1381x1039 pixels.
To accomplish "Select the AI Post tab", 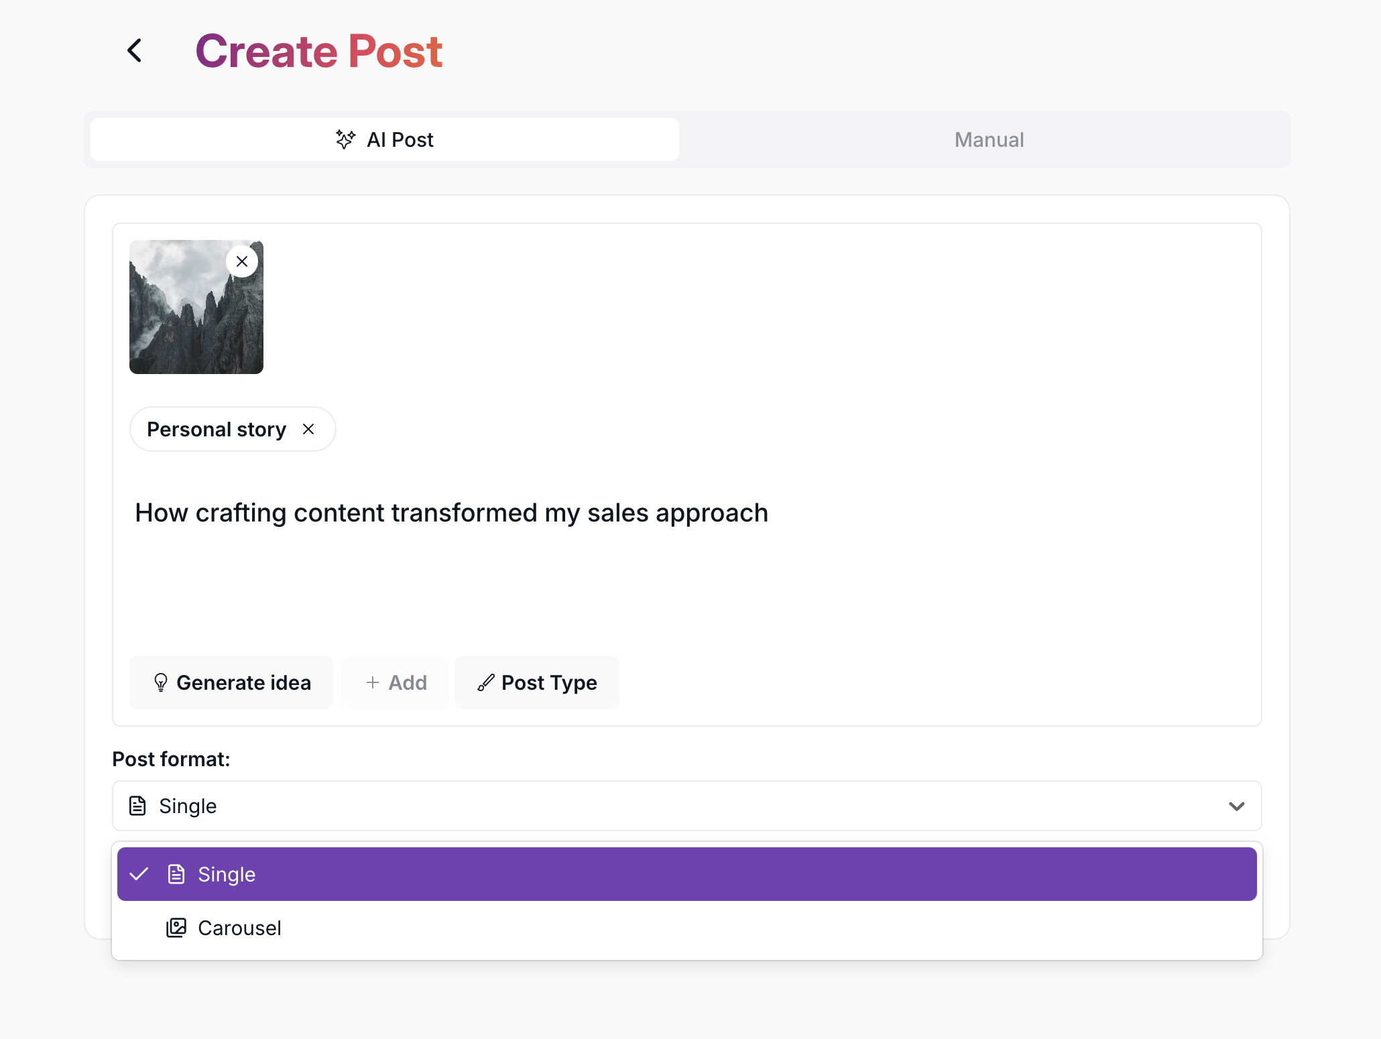I will click(x=385, y=139).
